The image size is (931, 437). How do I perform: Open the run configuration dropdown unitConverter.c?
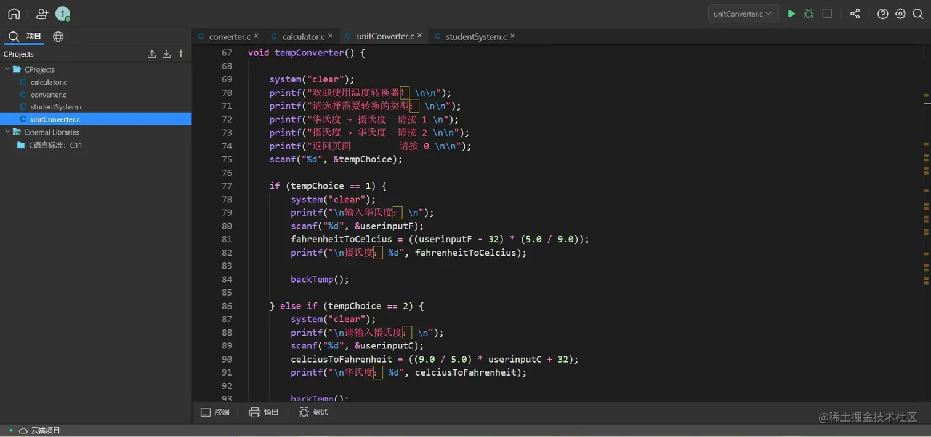(743, 14)
